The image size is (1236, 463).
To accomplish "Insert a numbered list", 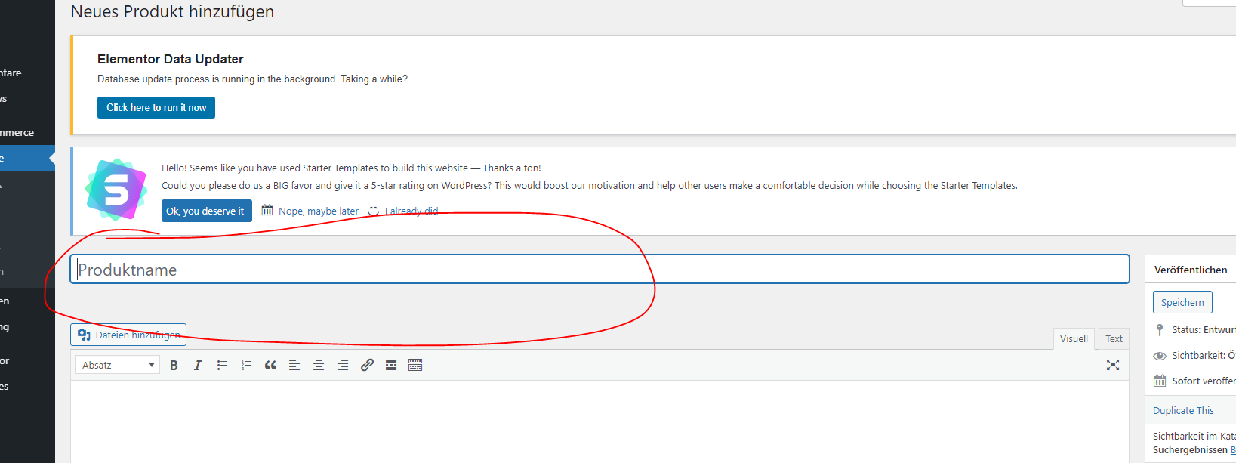I will tap(246, 366).
